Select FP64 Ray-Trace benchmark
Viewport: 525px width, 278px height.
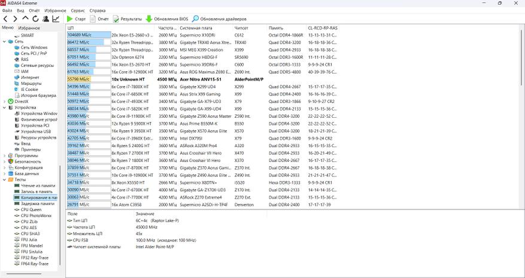point(35,264)
